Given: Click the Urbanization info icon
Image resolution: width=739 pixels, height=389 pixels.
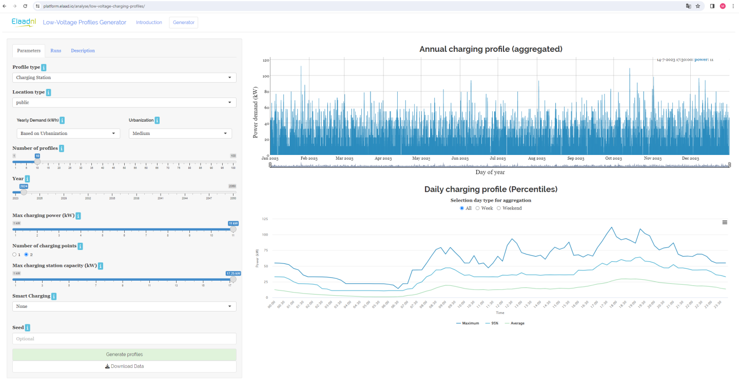Looking at the screenshot, I should (x=157, y=120).
